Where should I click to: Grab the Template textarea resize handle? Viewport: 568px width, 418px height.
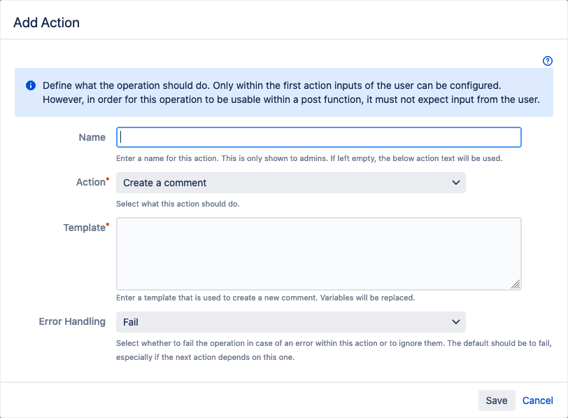coord(516,284)
